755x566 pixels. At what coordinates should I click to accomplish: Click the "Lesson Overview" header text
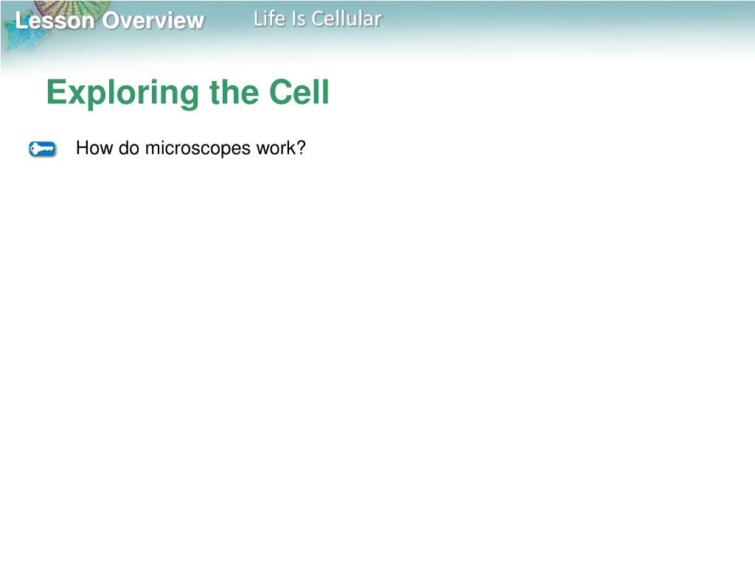(x=110, y=21)
